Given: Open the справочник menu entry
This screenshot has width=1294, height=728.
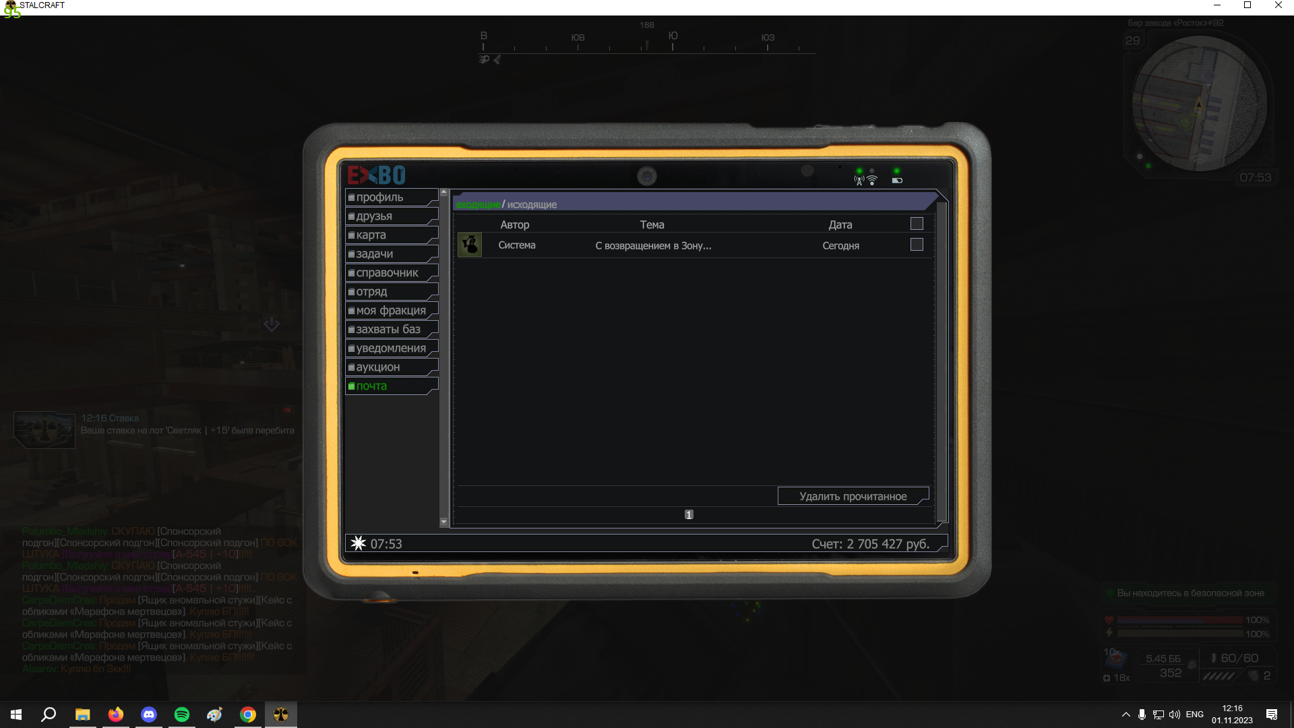Looking at the screenshot, I should pos(392,273).
